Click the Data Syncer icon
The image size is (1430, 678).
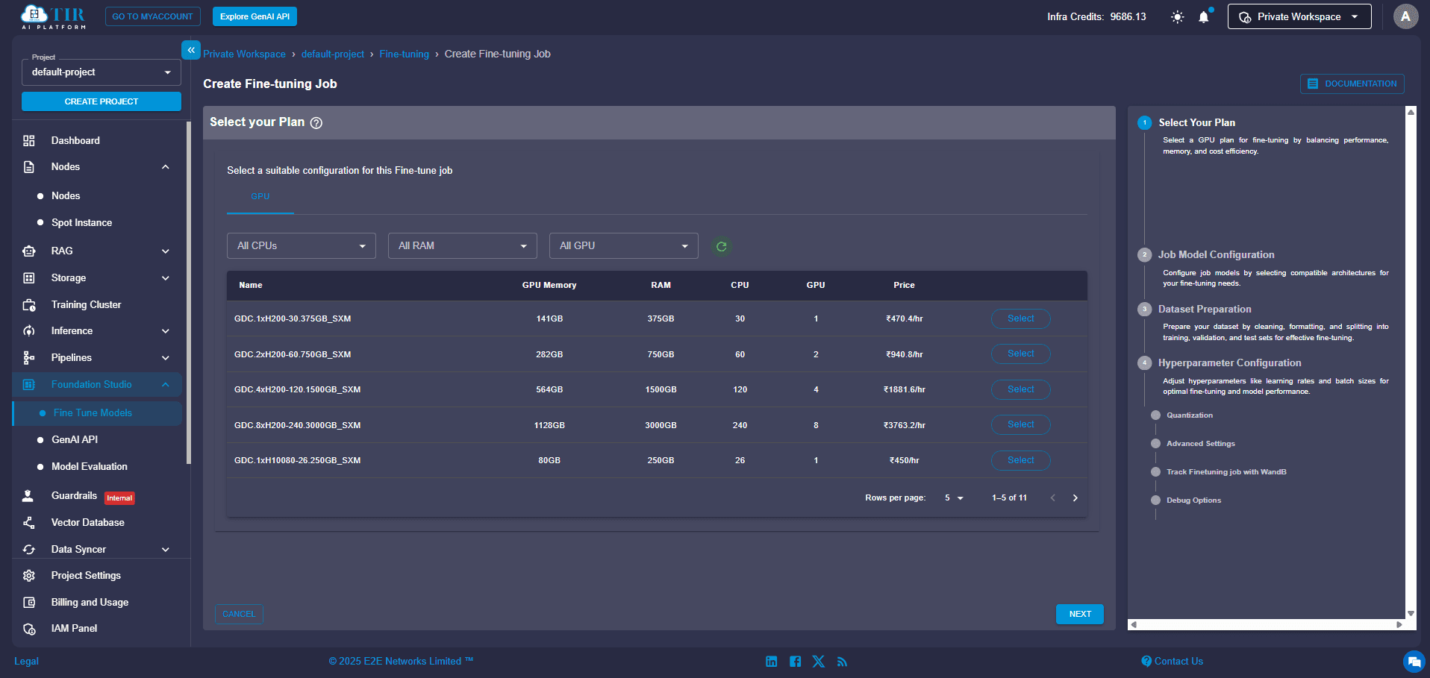(29, 549)
